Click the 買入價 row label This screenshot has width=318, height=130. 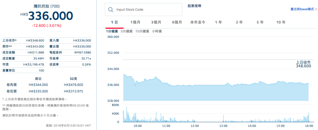(x=54, y=40)
